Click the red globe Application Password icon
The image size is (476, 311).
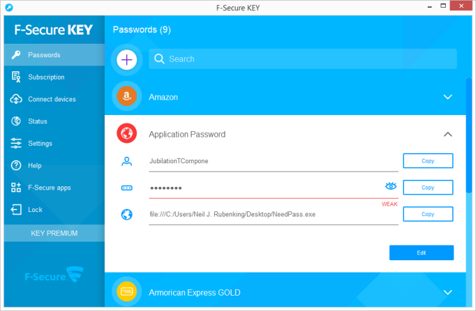pyautogui.click(x=127, y=134)
